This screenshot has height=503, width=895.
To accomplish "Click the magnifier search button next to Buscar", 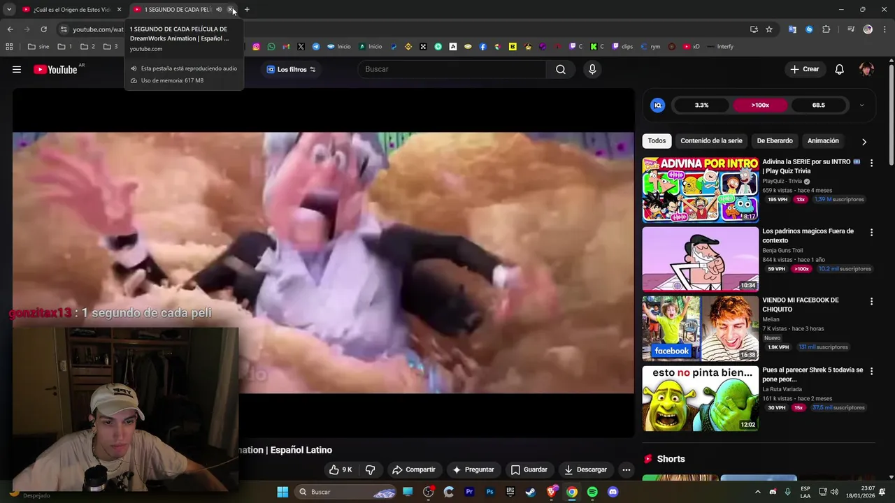I will [x=561, y=69].
